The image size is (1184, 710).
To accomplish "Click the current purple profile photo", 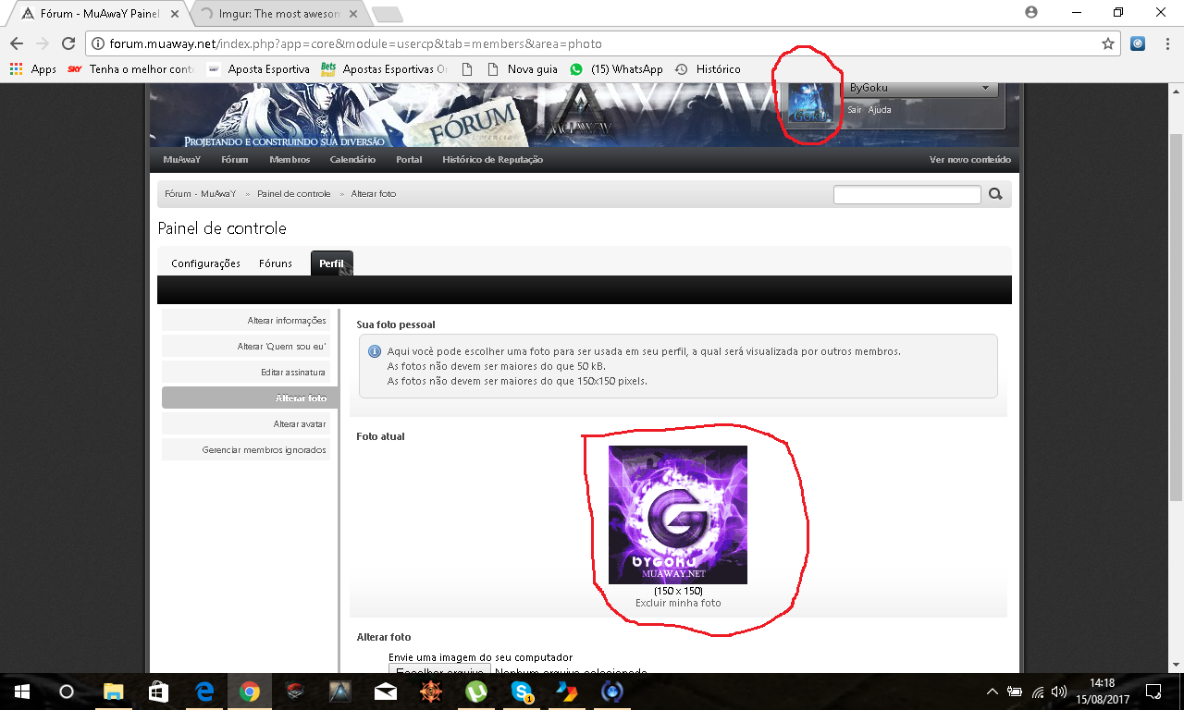I will (x=678, y=514).
